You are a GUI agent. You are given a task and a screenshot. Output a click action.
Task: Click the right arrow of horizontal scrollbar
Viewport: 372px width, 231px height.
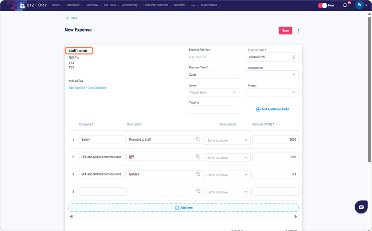point(295,216)
